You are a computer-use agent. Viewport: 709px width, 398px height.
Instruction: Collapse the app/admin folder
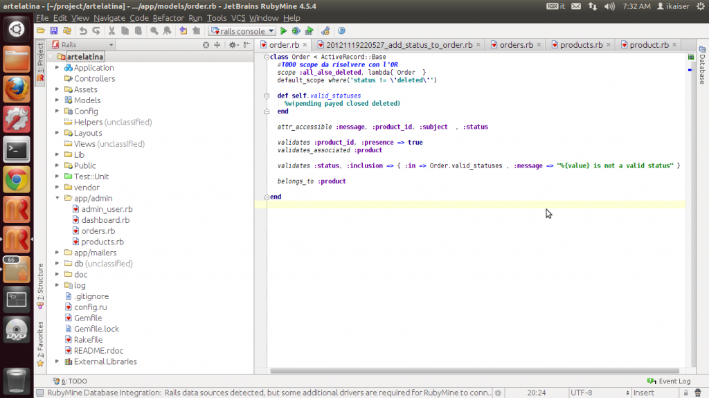coord(57,199)
